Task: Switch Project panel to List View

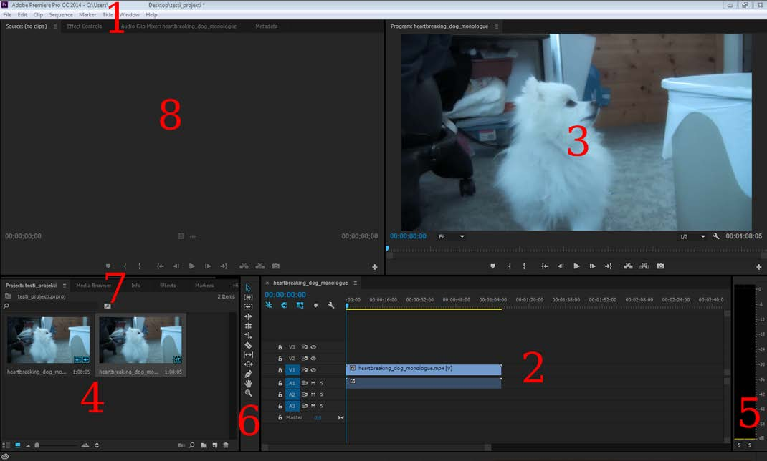Action: pyautogui.click(x=6, y=445)
